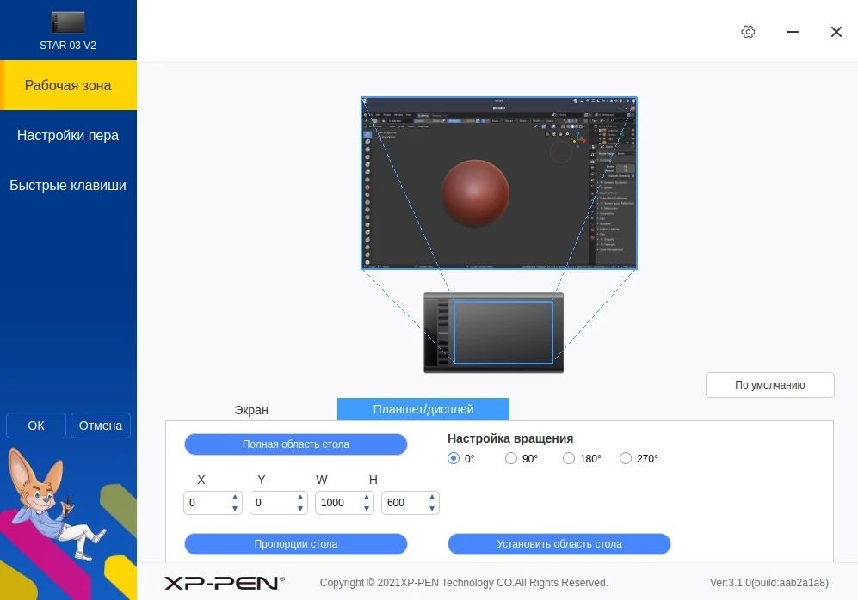858x600 pixels.
Task: Click the version text Ver:3.1.0
Action: click(x=769, y=583)
